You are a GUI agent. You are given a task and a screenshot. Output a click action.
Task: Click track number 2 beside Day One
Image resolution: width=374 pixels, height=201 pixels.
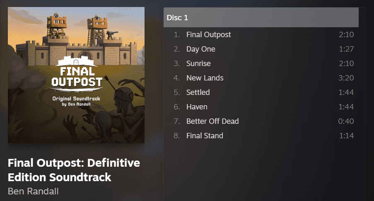pos(176,49)
